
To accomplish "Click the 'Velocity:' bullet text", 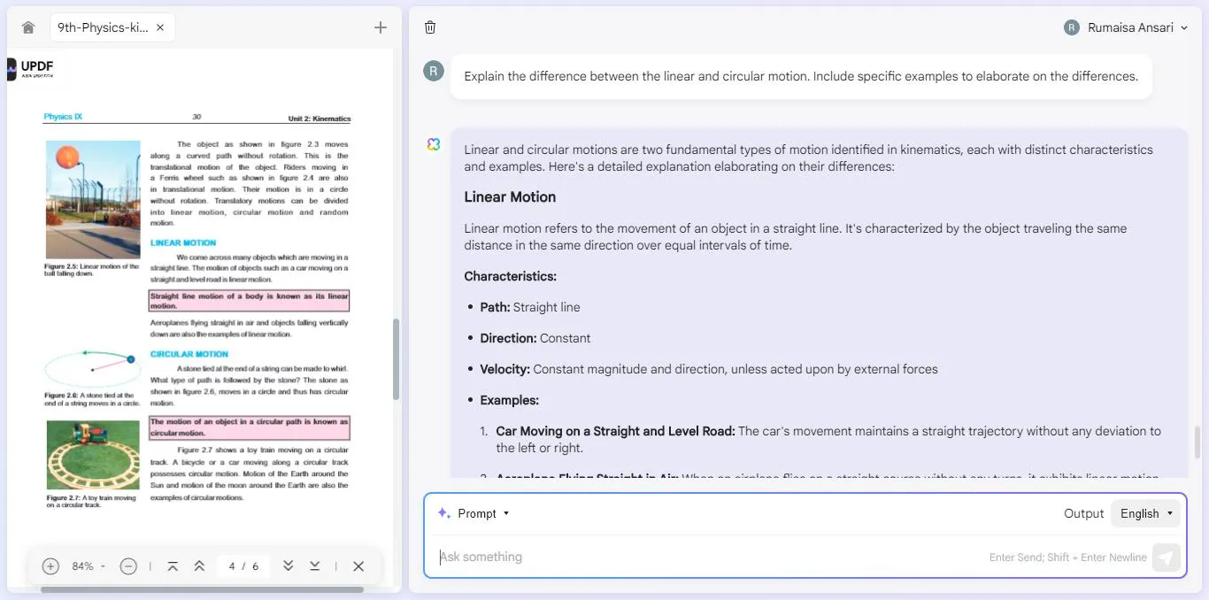I will click(708, 369).
